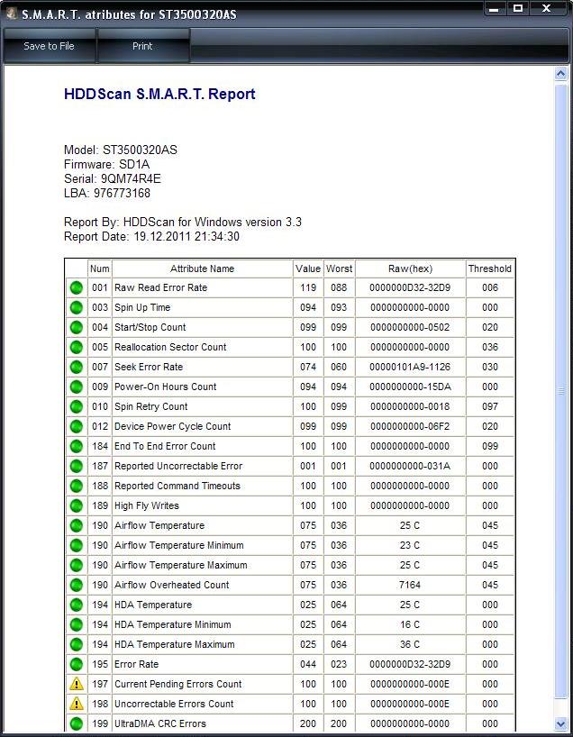Click number 012 in the Num column
Viewport: 573px width, 737px height.
[100, 426]
